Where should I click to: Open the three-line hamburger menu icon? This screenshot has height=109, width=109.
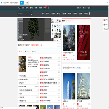(90, 14)
